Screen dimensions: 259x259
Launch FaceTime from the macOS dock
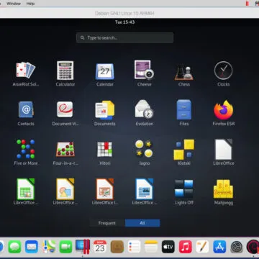tap(65, 247)
